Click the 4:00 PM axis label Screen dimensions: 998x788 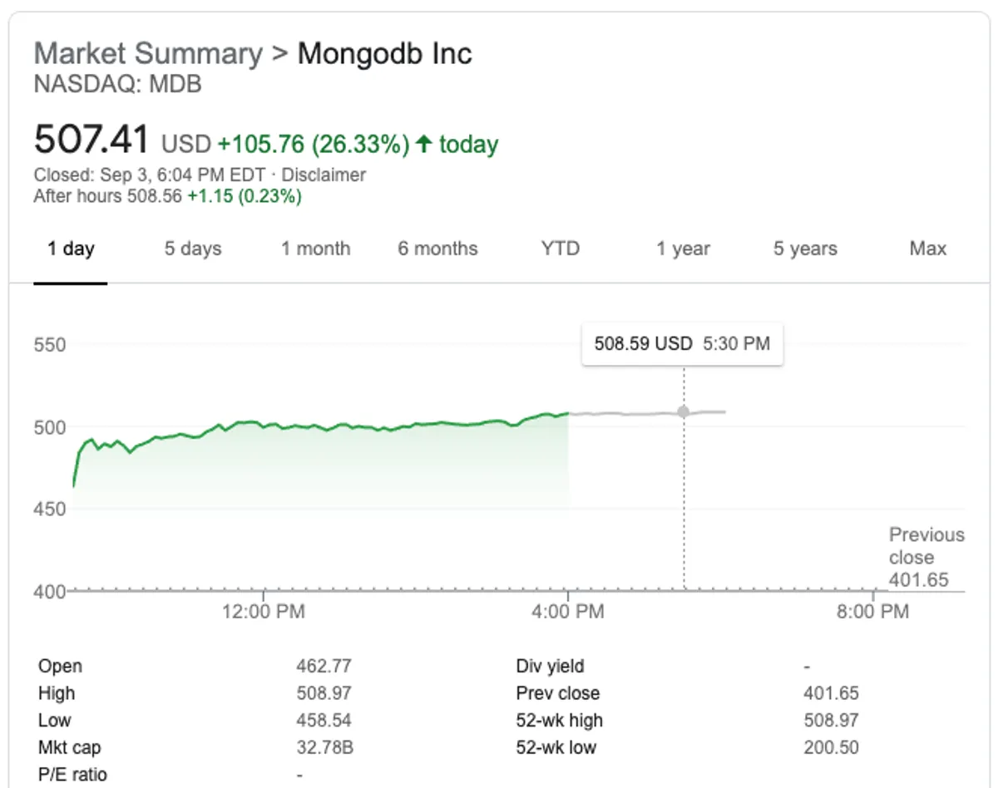click(569, 613)
